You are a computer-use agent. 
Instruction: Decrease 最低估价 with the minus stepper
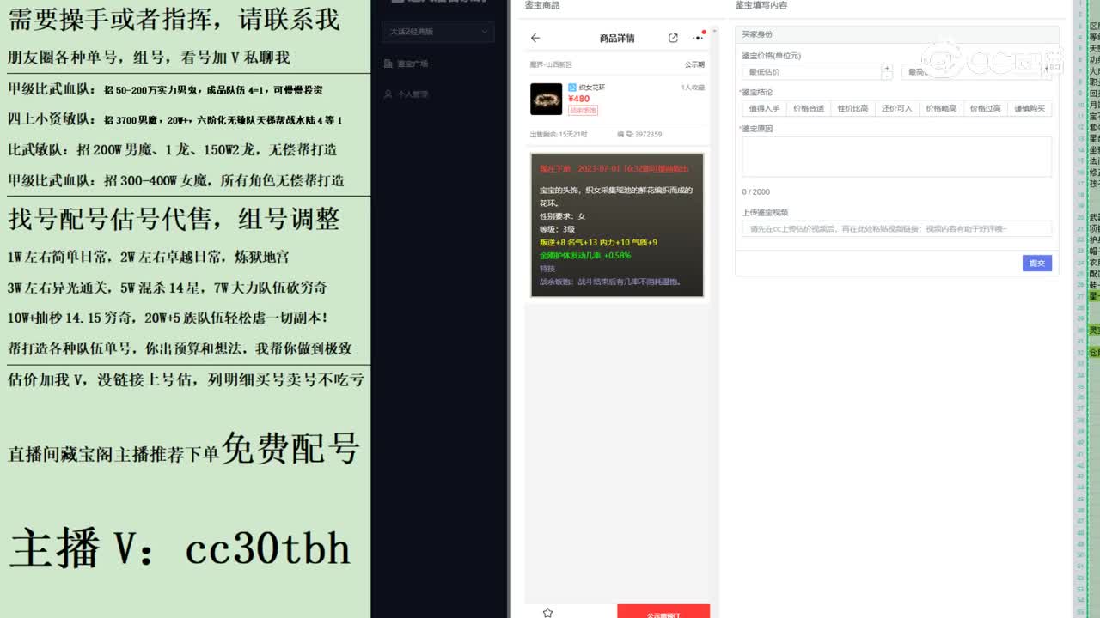pyautogui.click(x=887, y=76)
